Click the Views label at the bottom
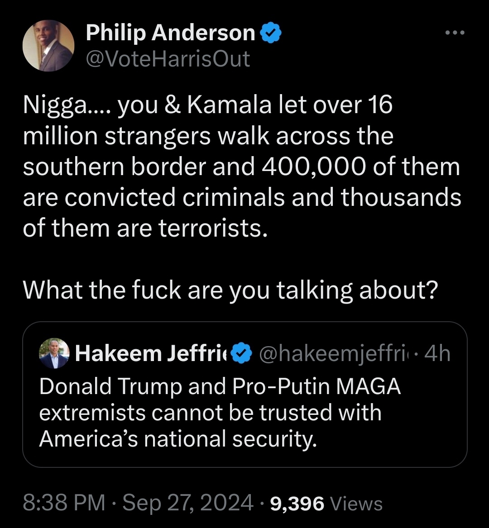This screenshot has width=489, height=528. [357, 503]
